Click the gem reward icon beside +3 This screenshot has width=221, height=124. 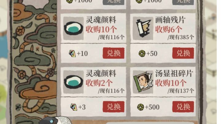[74, 107]
